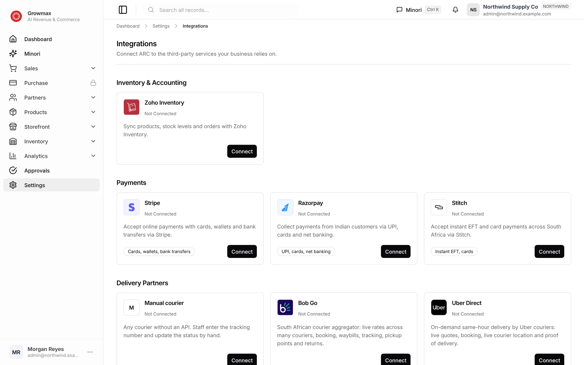Click the Zoho Inventory logo
This screenshot has height=365, width=584.
tap(131, 107)
